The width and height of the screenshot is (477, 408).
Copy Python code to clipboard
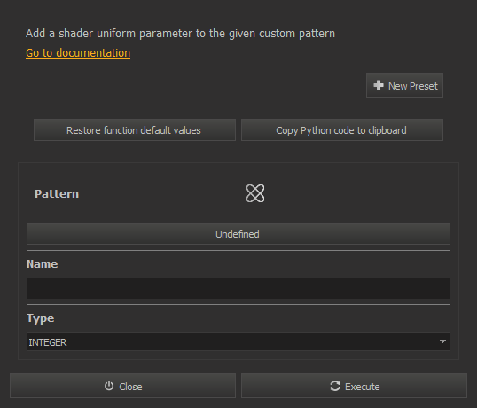342,130
